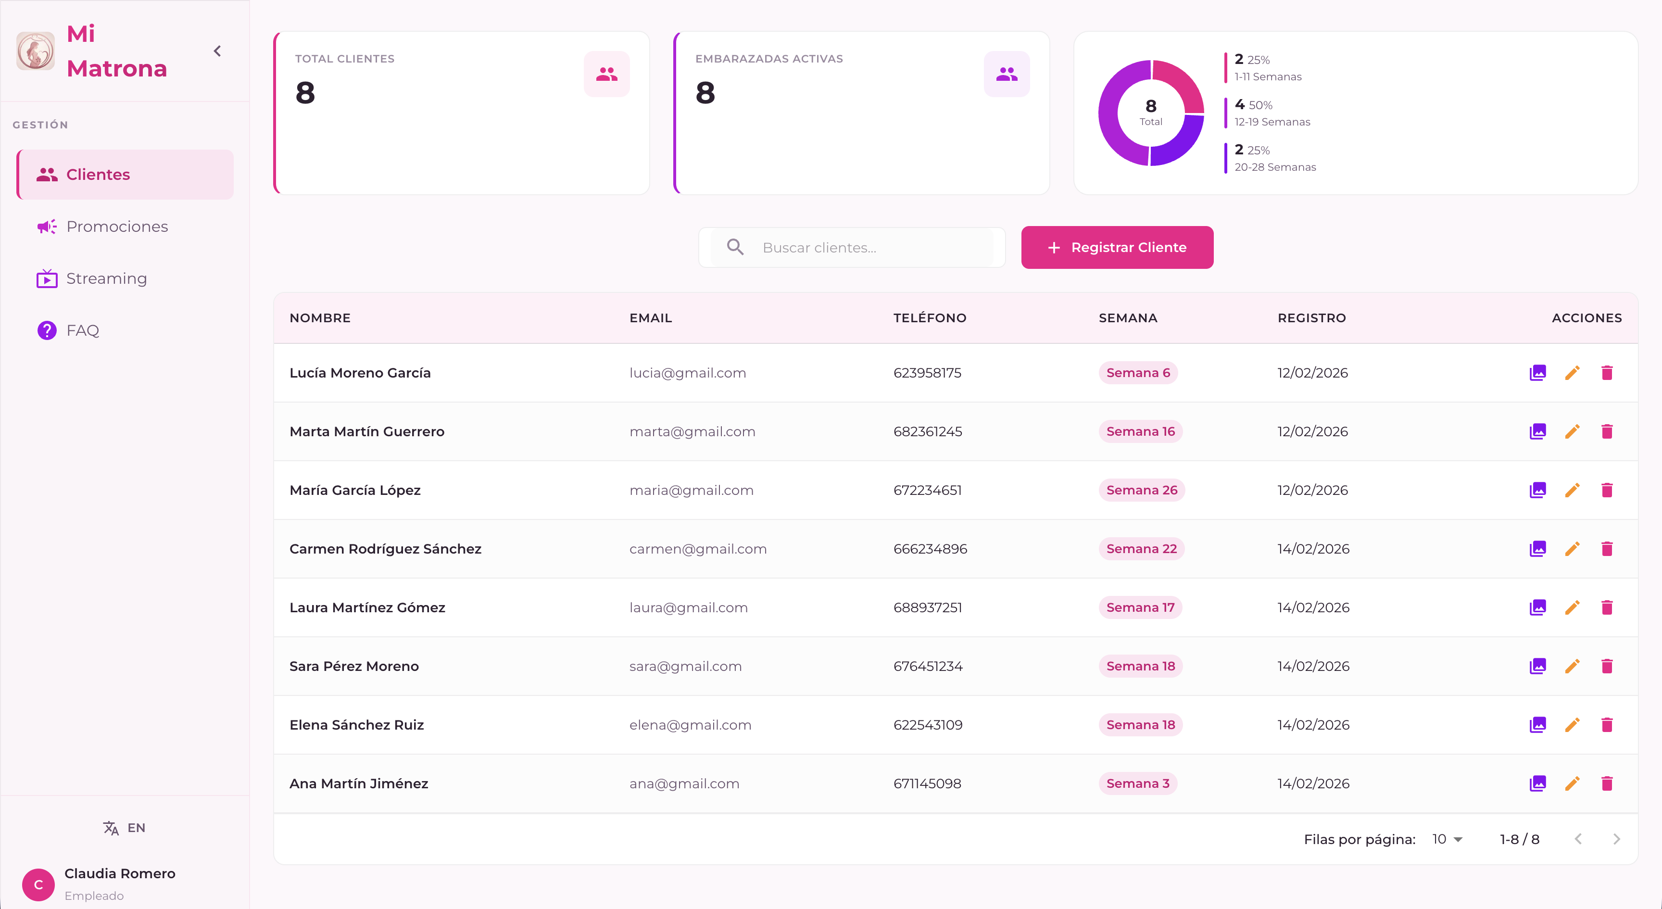Collapse the sidebar with the chevron
Screen dimensions: 1662x909
click(x=217, y=51)
